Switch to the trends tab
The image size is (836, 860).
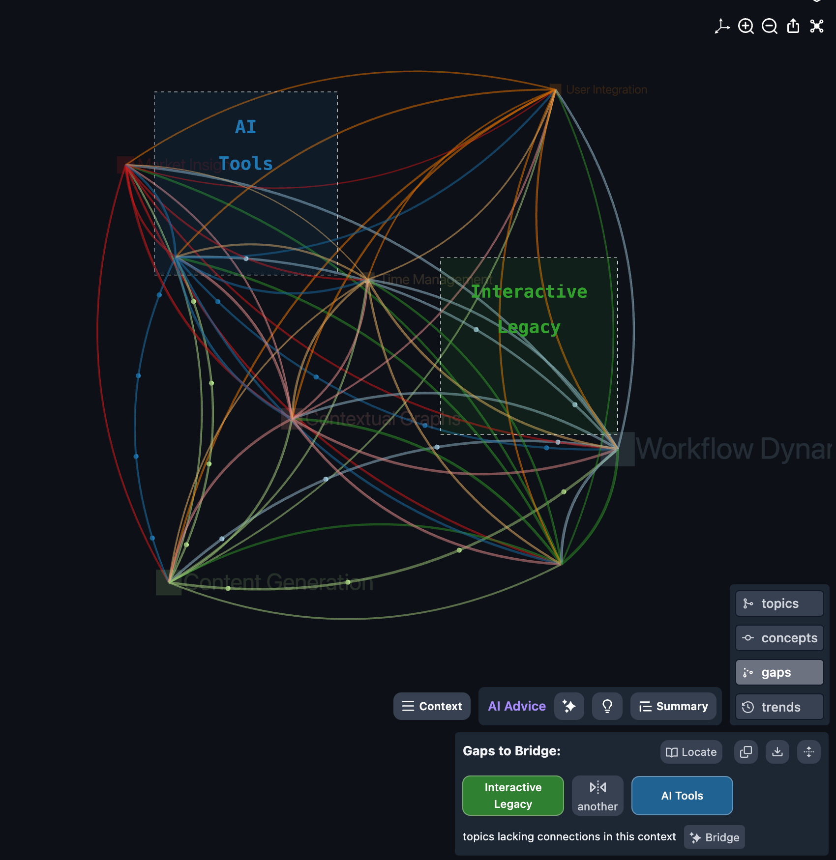pos(779,707)
